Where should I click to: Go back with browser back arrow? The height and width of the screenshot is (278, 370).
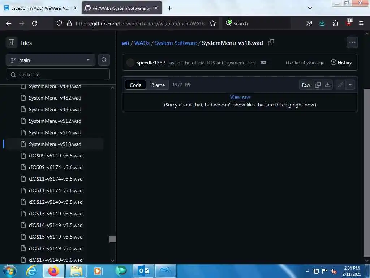(9, 24)
